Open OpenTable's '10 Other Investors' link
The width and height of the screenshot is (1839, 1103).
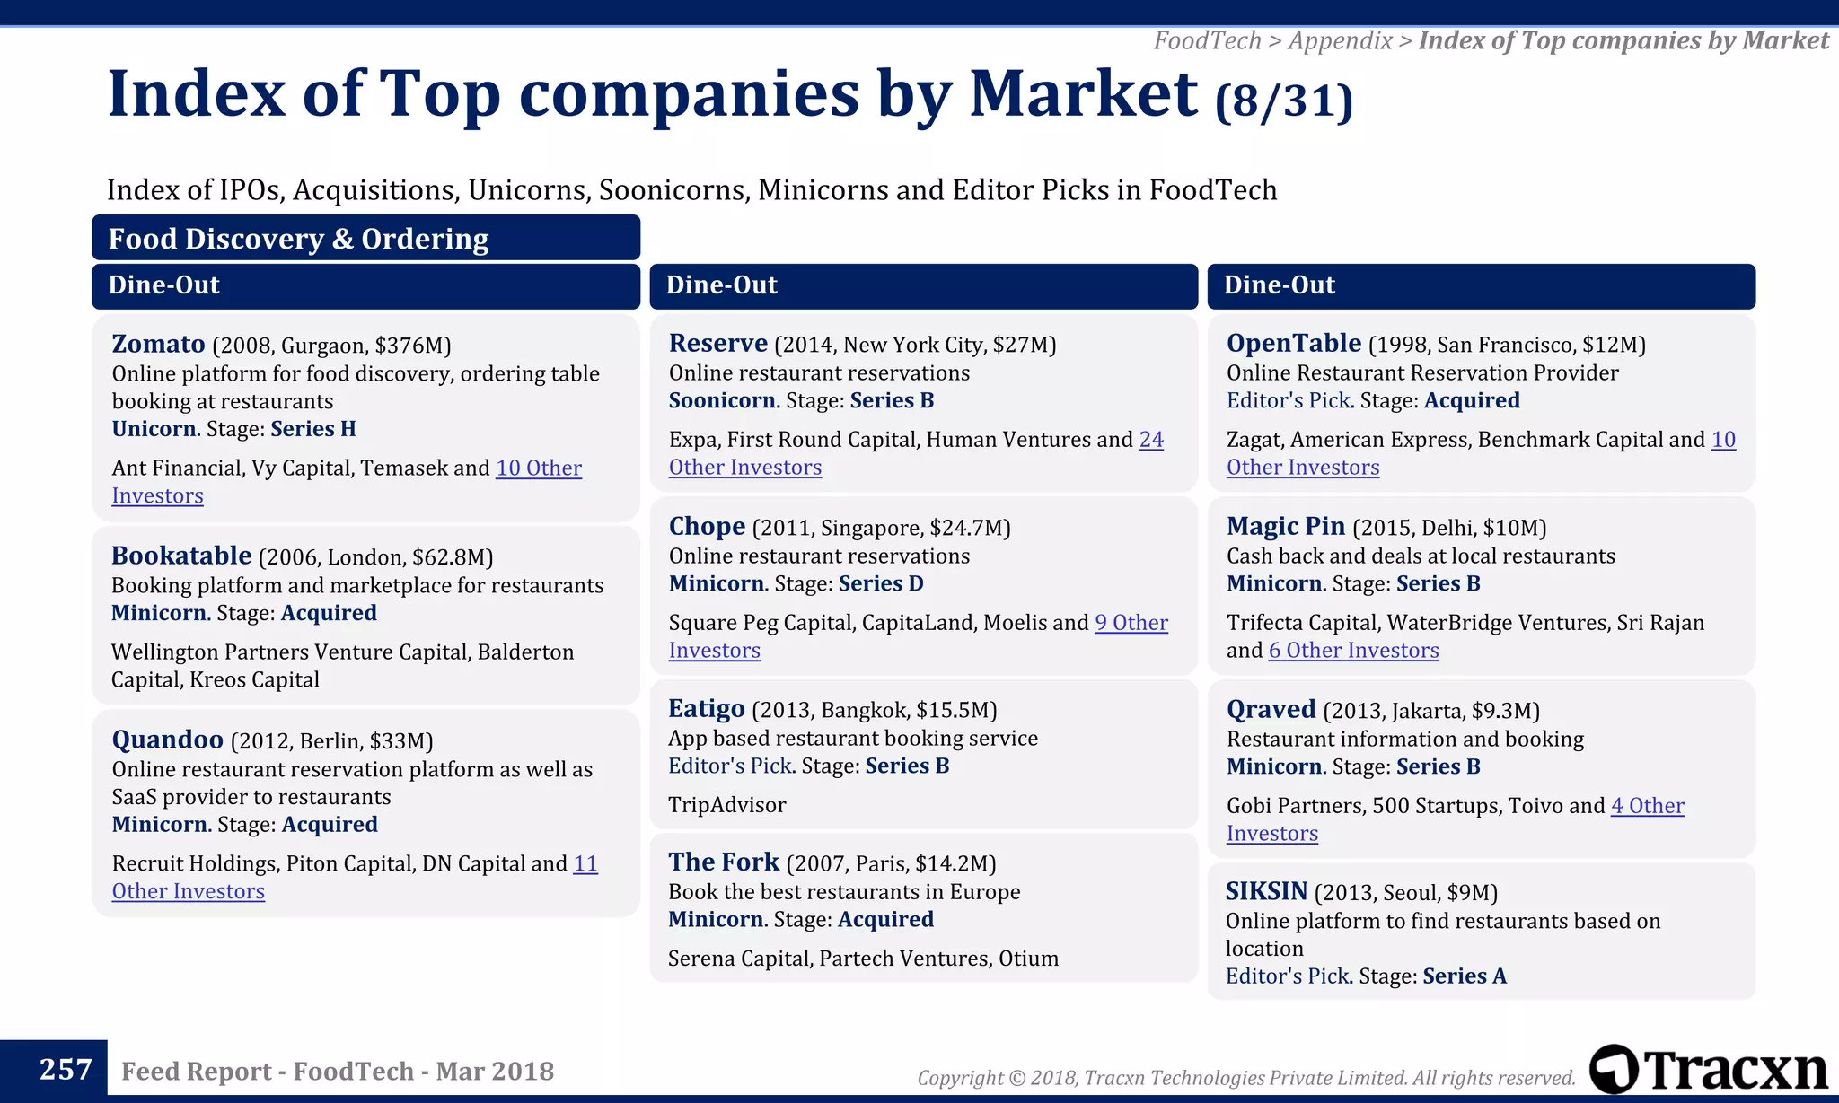1723,440
